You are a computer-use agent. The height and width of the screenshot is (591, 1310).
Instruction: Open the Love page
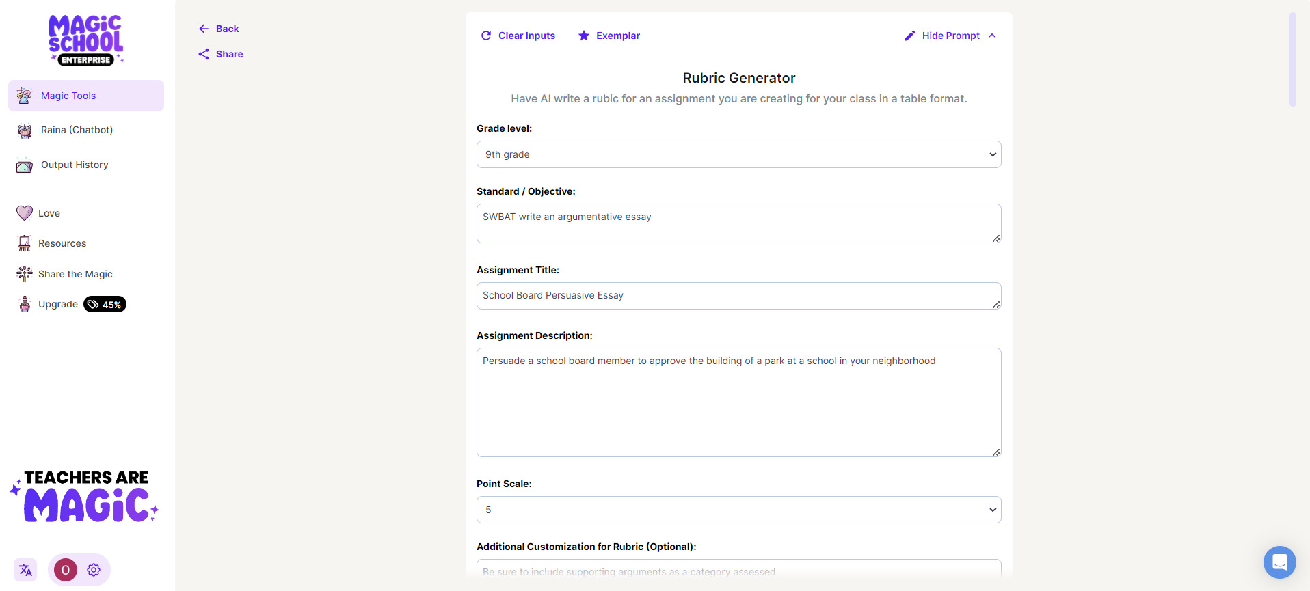click(49, 213)
